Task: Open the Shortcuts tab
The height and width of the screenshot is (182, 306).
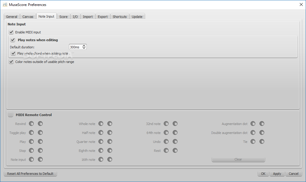Action: tap(120, 17)
